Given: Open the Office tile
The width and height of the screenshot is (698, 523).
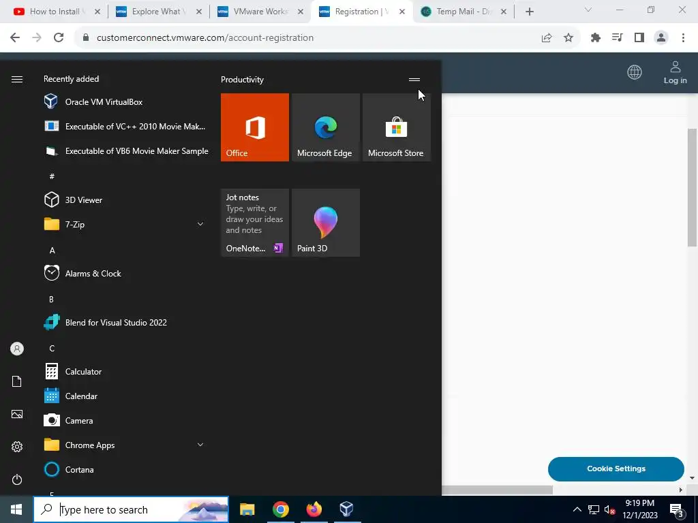Looking at the screenshot, I should click(255, 127).
